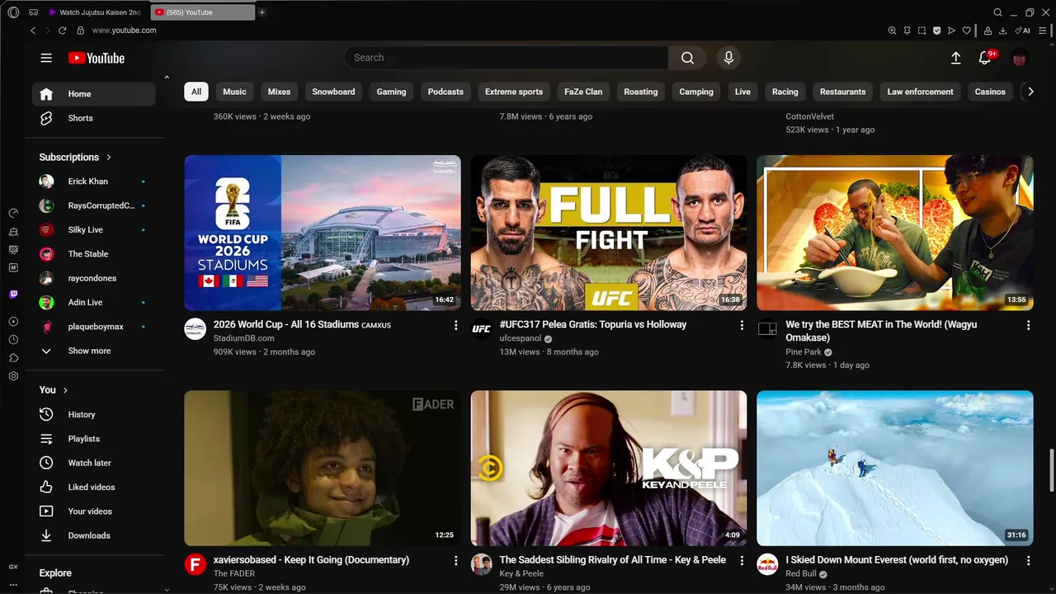Open the Easy setup sliders icon
The image size is (1056, 594).
tap(1043, 31)
